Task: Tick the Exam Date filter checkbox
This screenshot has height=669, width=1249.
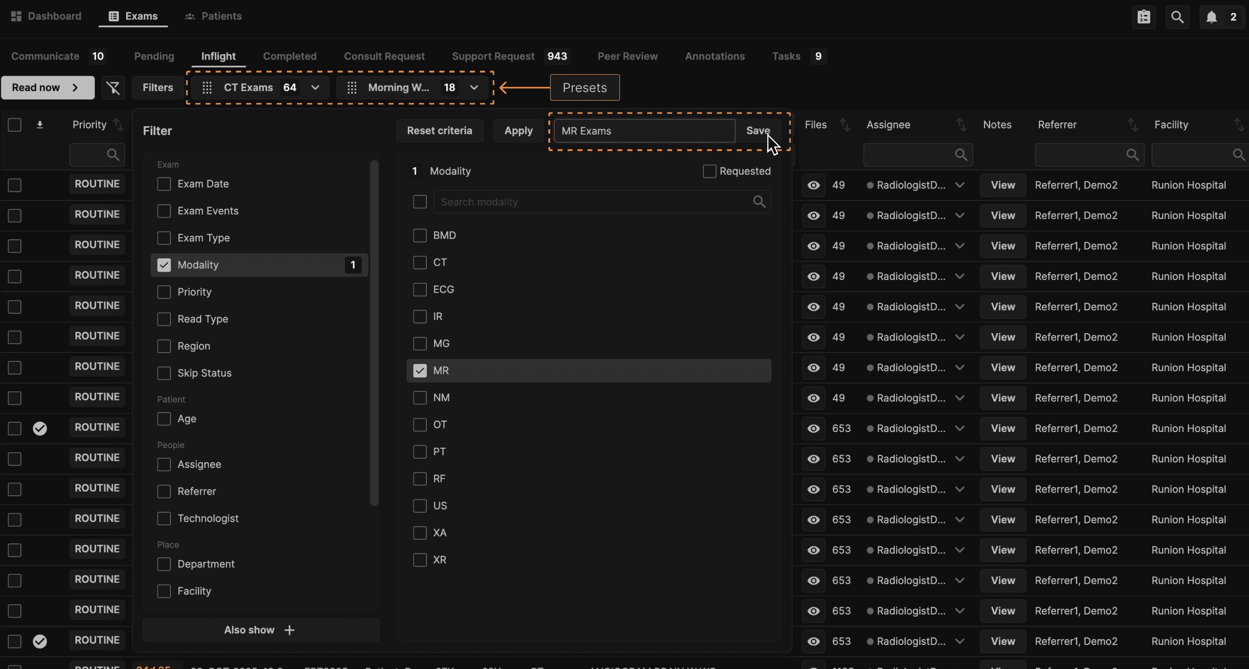Action: 164,184
